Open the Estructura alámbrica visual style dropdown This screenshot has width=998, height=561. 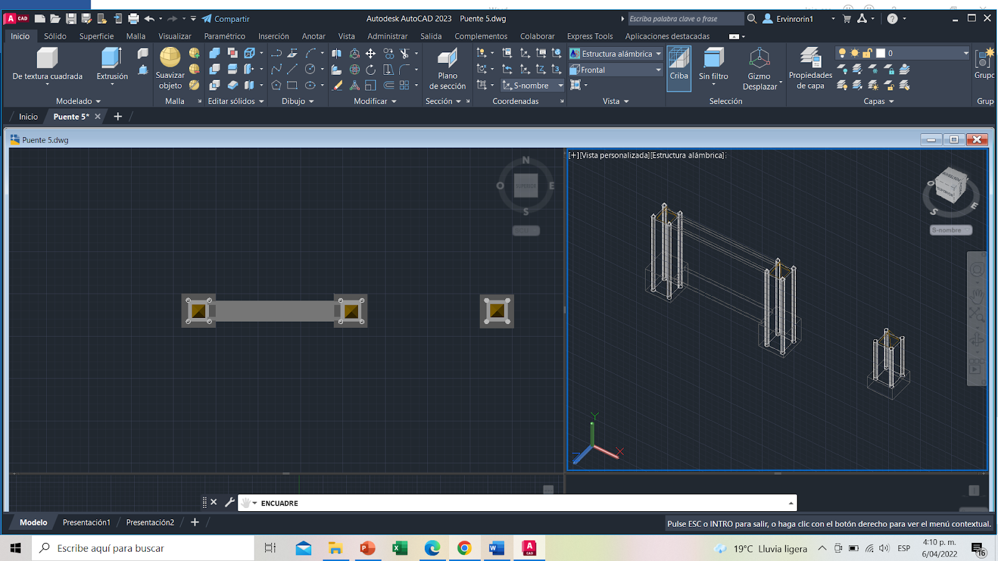click(x=616, y=54)
